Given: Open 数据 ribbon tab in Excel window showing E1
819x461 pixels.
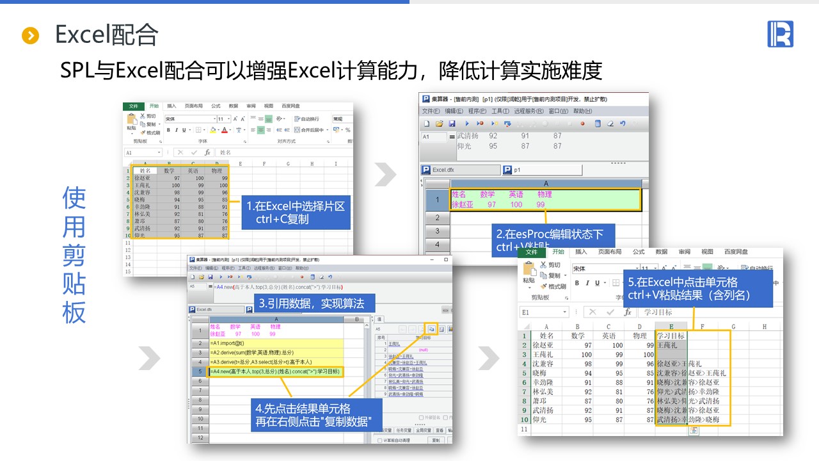Looking at the screenshot, I should (662, 252).
